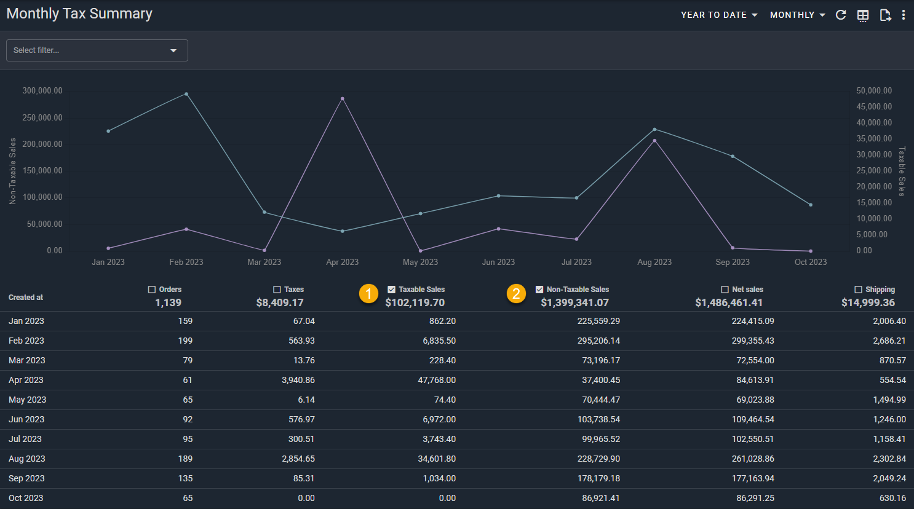Open the Select filter dropdown

tap(97, 50)
